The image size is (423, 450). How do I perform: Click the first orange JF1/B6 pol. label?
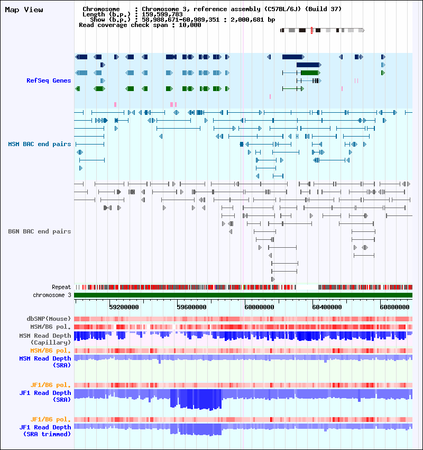(x=50, y=385)
